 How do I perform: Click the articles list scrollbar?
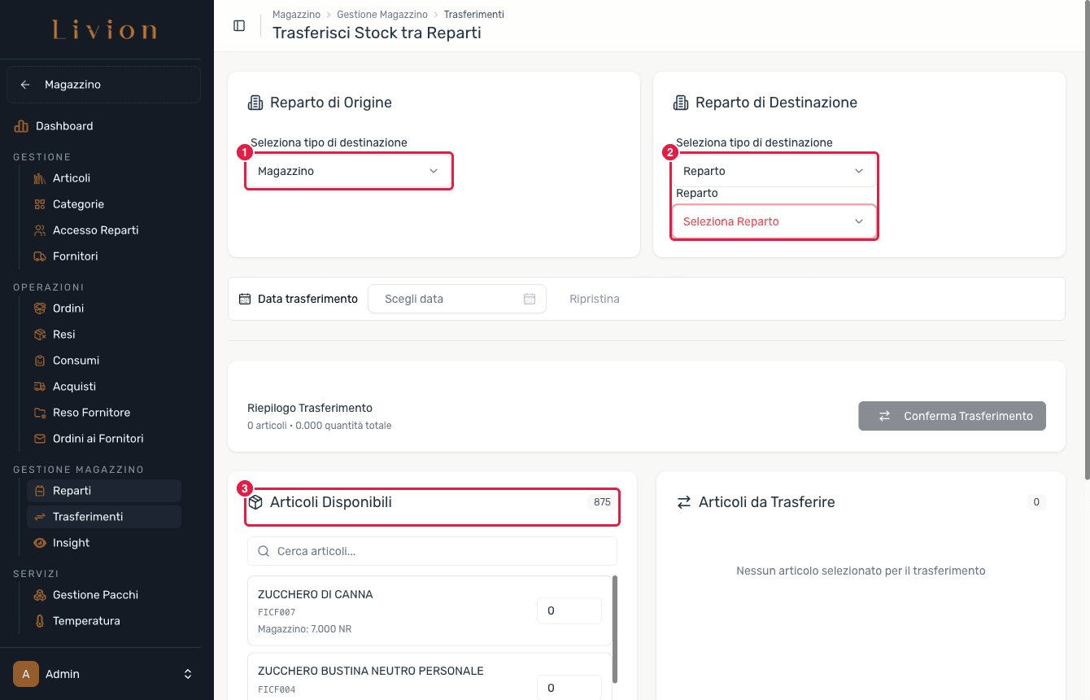pyautogui.click(x=615, y=629)
